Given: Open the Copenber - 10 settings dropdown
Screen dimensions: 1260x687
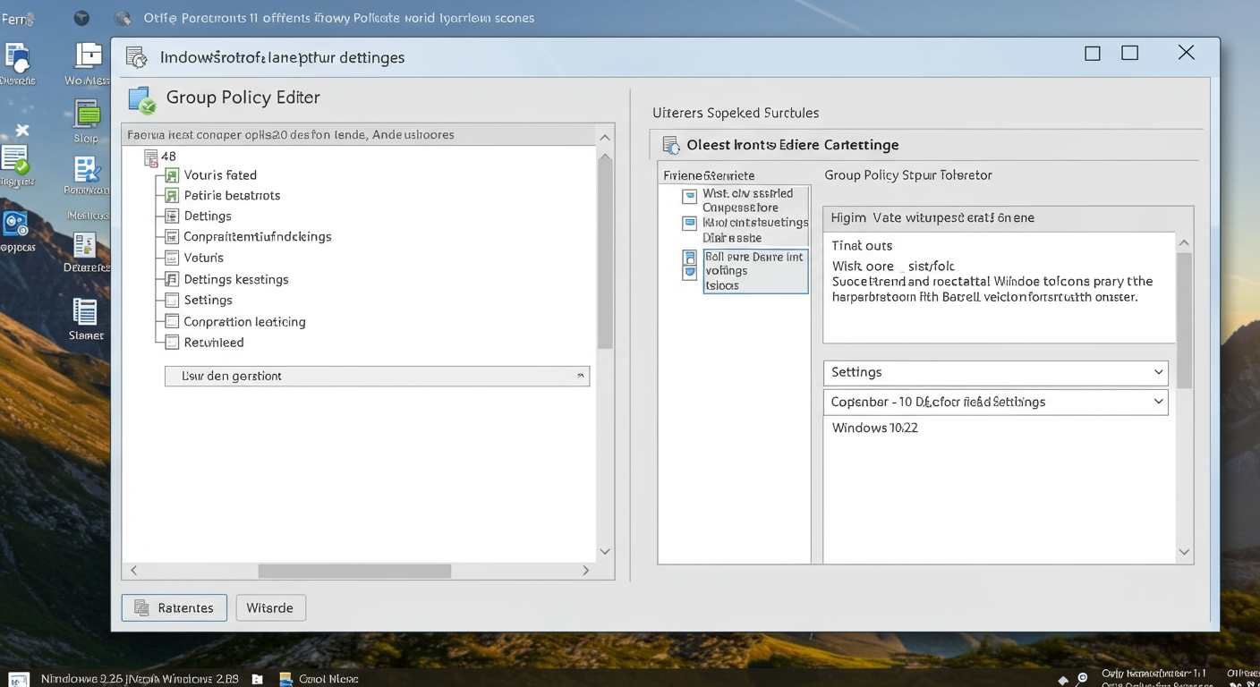Looking at the screenshot, I should (x=996, y=402).
